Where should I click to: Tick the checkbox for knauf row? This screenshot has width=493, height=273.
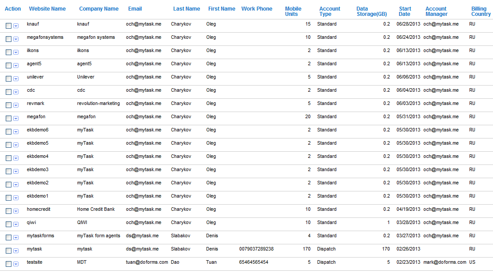8,26
